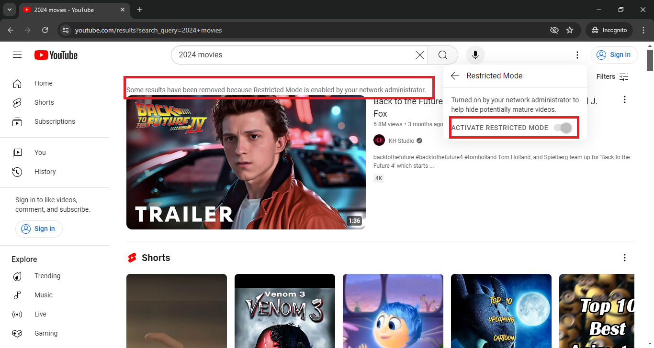The image size is (654, 348).
Task: Open the Filters options
Action: (x=612, y=76)
